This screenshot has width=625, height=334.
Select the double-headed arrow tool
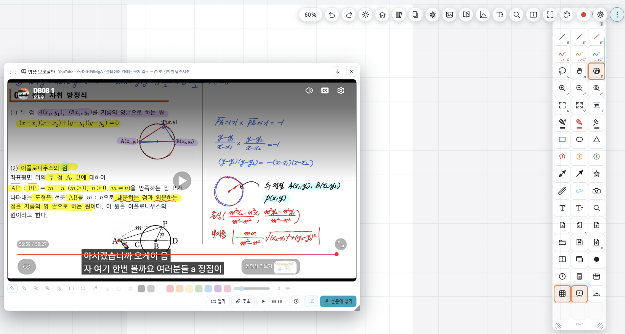tap(562, 174)
